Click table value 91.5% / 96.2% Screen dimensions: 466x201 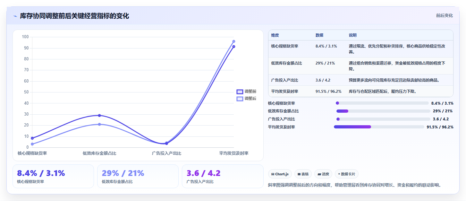pyautogui.click(x=328, y=92)
